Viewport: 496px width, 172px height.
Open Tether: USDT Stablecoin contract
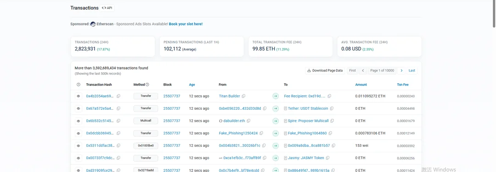click(x=308, y=108)
